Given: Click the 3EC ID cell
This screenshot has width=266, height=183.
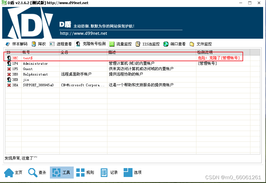Looking at the screenshot, I should [15, 58].
